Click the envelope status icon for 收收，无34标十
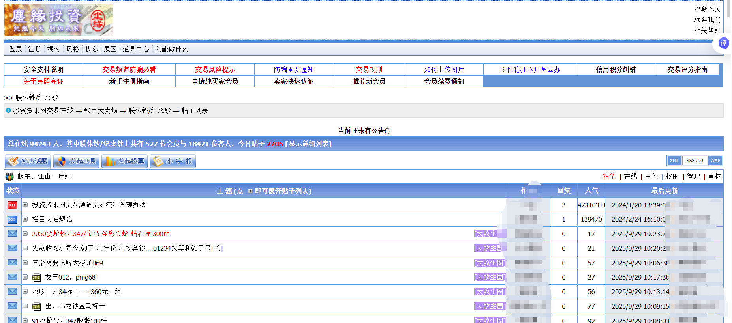The height and width of the screenshot is (323, 732). point(13,291)
